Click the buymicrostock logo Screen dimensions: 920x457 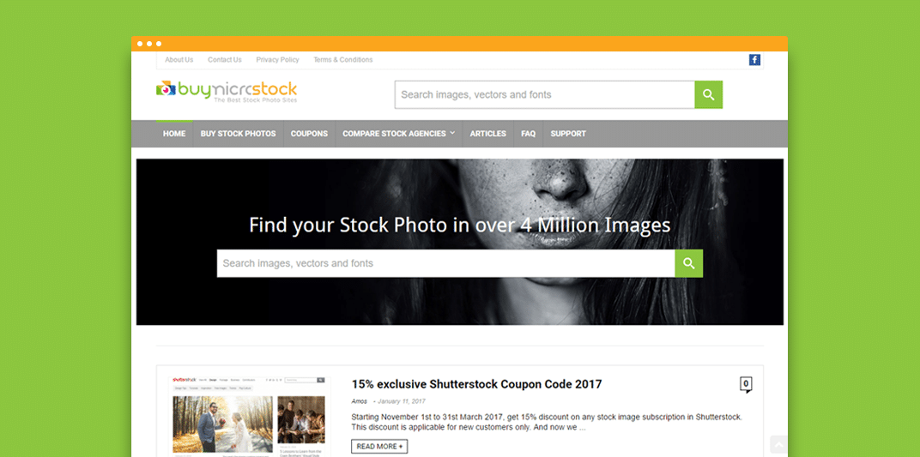click(227, 92)
